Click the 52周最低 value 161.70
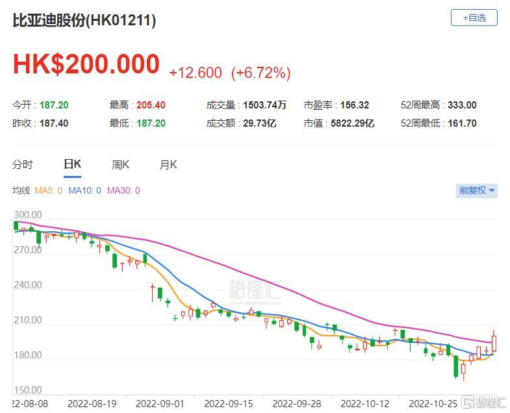This screenshot has width=510, height=413. pyautogui.click(x=462, y=123)
